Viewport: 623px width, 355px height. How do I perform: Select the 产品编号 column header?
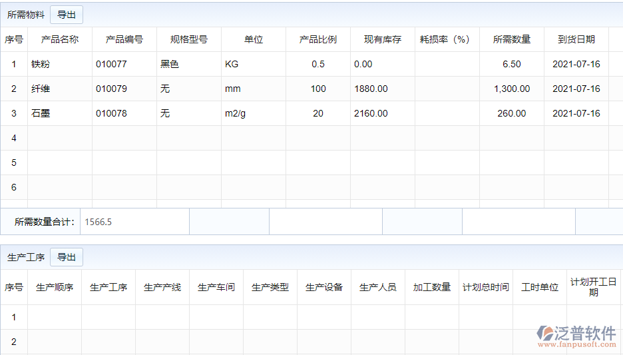(124, 39)
